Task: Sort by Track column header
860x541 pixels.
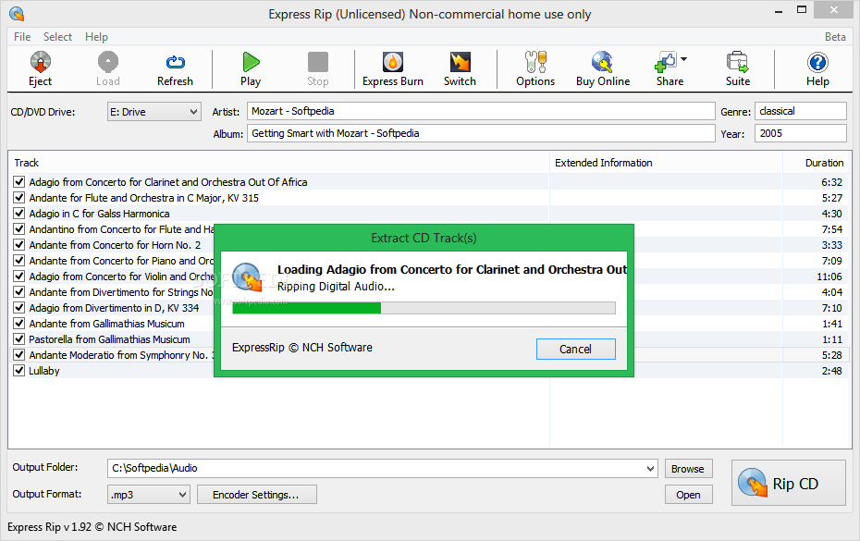Action: tap(278, 163)
